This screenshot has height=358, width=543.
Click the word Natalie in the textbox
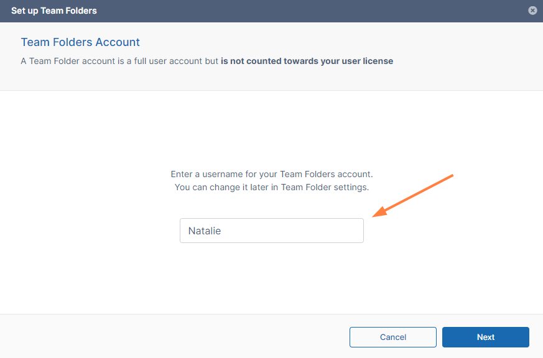(x=205, y=231)
